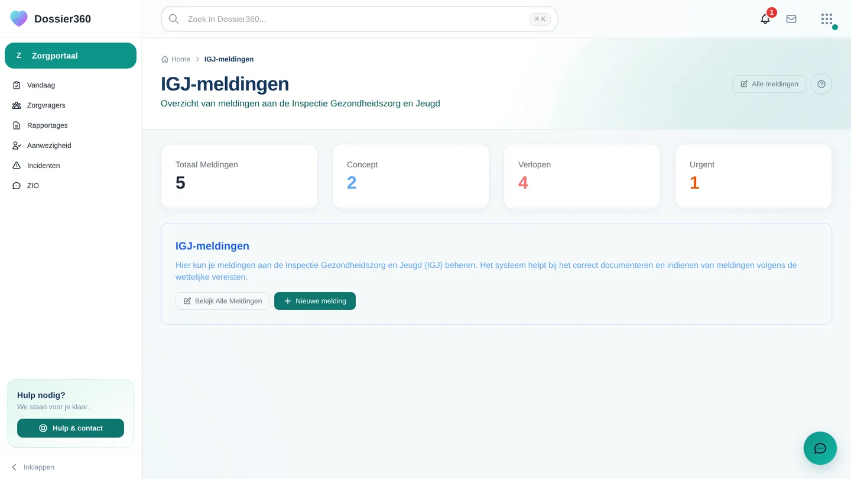Select the Urgent statistics card
Image resolution: width=851 pixels, height=479 pixels.
(x=753, y=176)
